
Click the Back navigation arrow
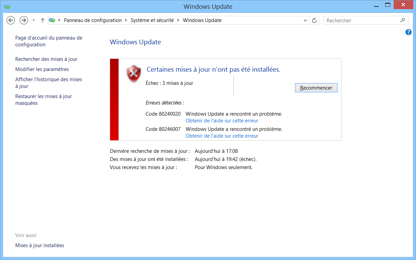click(x=11, y=20)
